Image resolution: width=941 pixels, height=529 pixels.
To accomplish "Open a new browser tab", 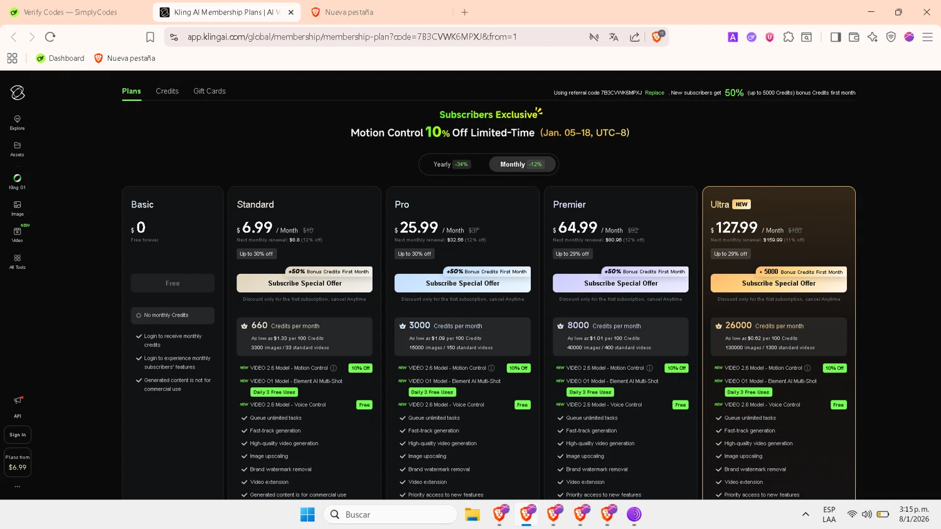I will point(465,12).
